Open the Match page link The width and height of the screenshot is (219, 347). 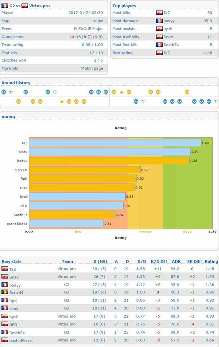pyautogui.click(x=92, y=68)
